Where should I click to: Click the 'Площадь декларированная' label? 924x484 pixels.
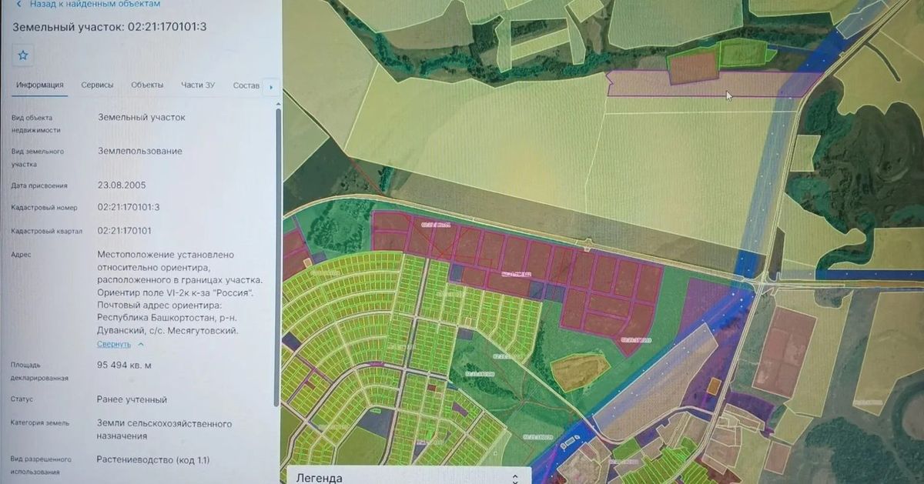tap(40, 371)
